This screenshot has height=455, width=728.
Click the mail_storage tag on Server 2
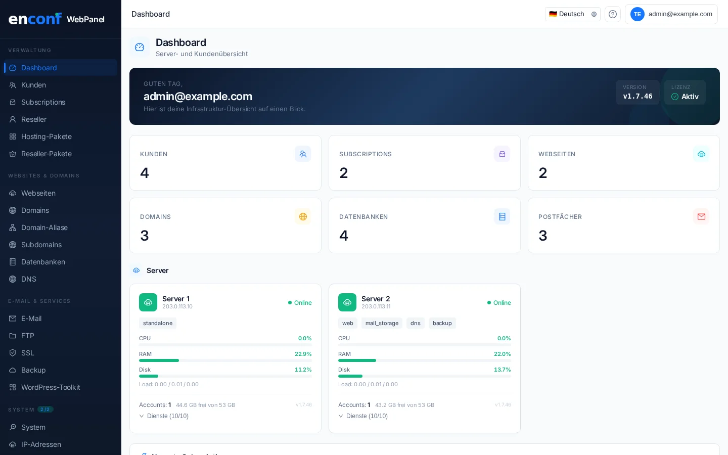pyautogui.click(x=382, y=323)
